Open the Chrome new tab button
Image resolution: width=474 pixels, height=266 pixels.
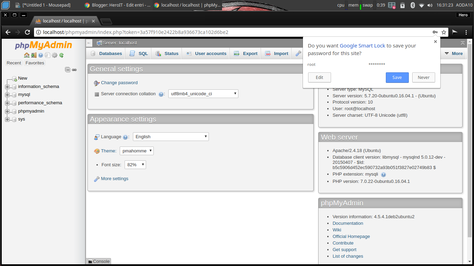[106, 21]
